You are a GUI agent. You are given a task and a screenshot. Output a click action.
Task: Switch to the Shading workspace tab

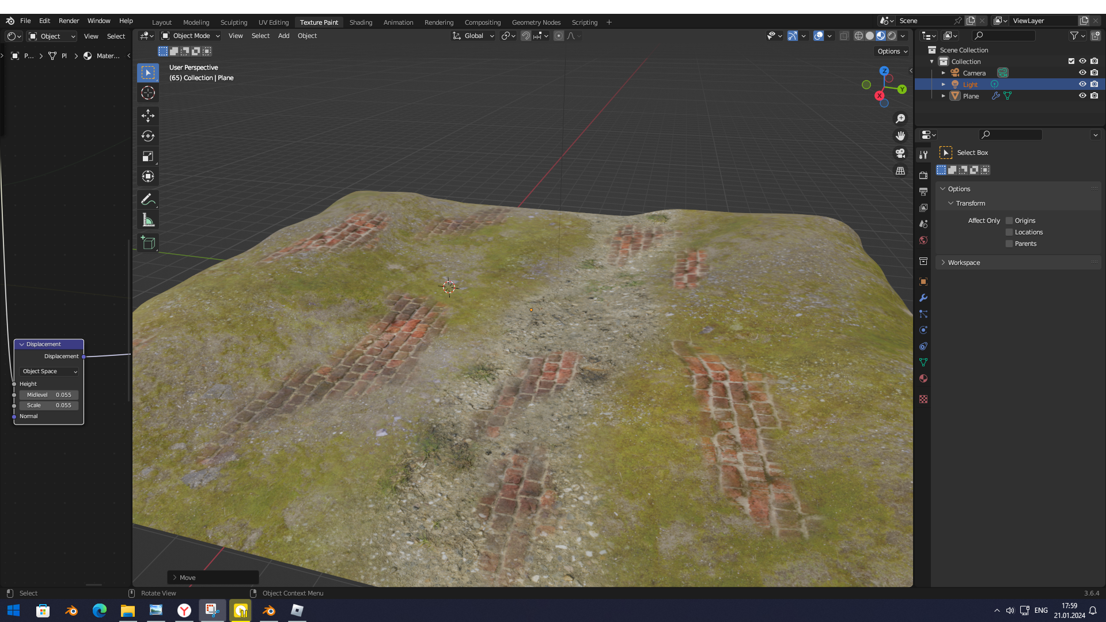pos(361,22)
